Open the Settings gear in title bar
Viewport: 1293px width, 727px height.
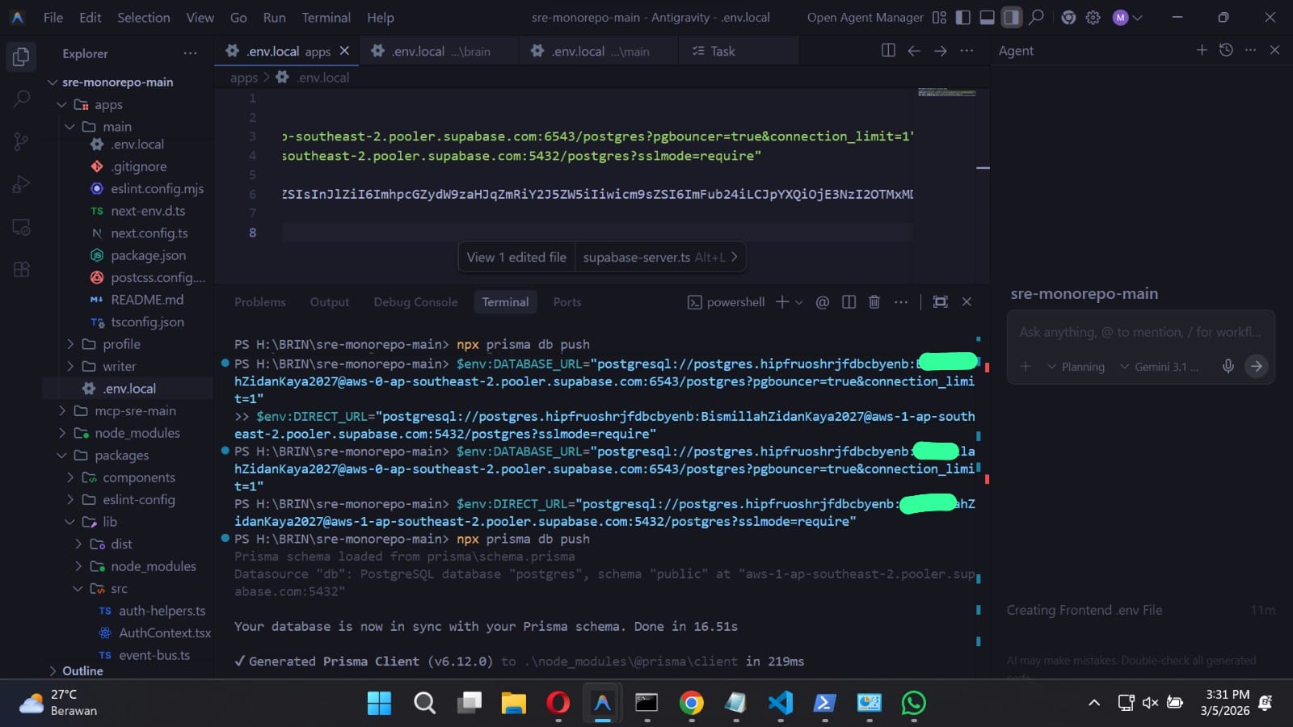(x=1093, y=17)
